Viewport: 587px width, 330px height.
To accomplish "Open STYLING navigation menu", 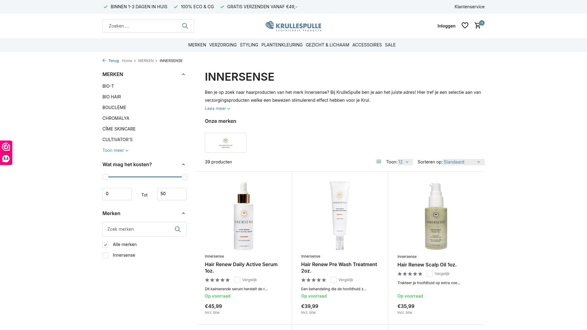I will 249,45.
